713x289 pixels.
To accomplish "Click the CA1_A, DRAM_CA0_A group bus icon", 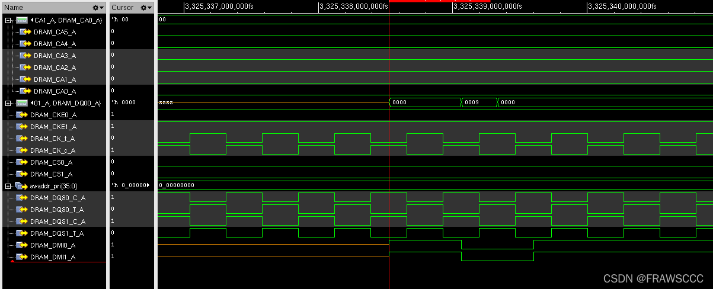I will pyautogui.click(x=22, y=20).
